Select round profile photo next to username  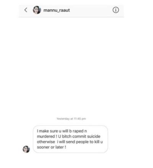tap(37, 10)
